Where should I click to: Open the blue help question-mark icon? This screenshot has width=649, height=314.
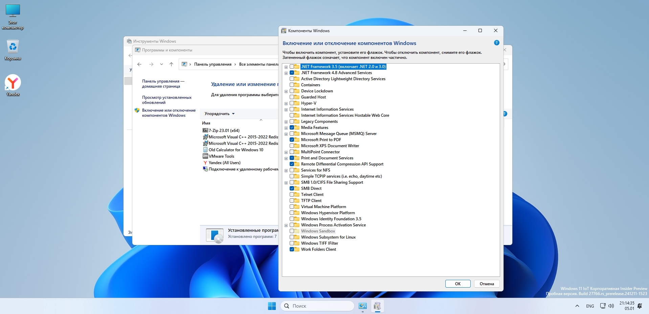[496, 43]
